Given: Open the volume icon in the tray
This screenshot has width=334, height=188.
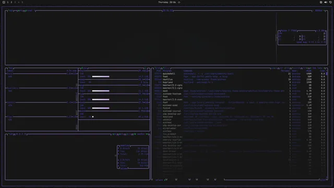Looking at the screenshot, I should [x=326, y=2].
